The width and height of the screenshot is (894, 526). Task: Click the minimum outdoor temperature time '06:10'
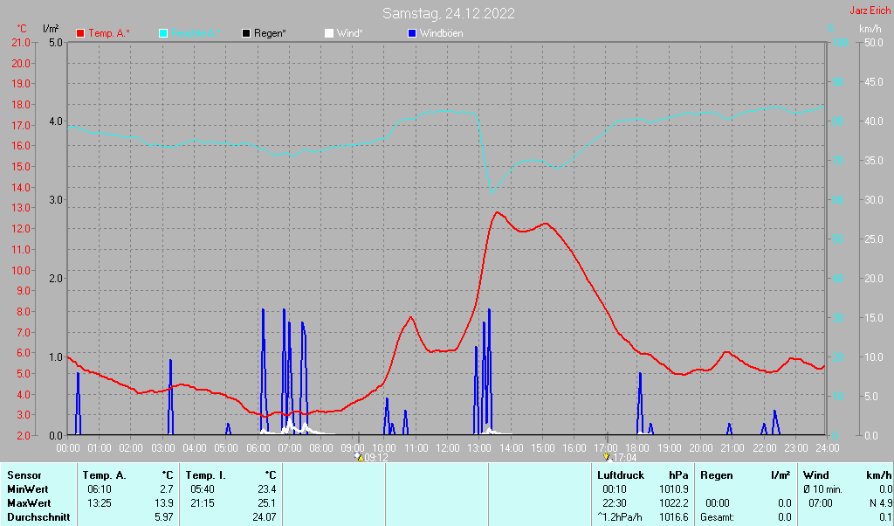(100, 489)
